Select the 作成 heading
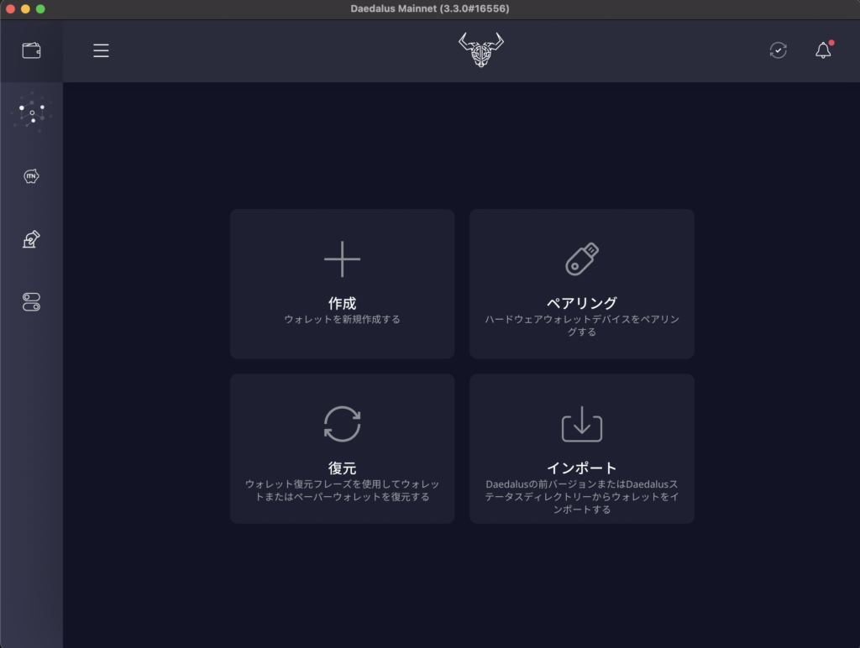Viewport: 860px width, 648px height. (x=342, y=303)
